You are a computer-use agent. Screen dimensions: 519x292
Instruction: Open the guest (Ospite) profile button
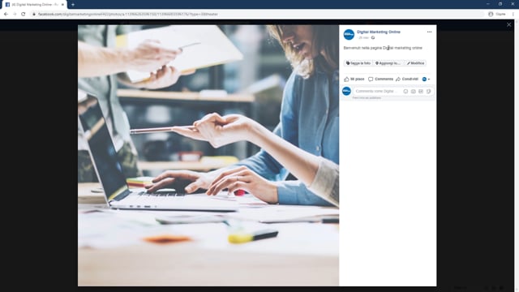pyautogui.click(x=497, y=14)
